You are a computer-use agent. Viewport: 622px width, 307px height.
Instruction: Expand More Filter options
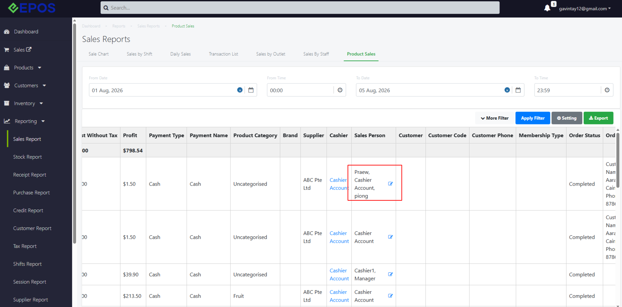click(494, 118)
